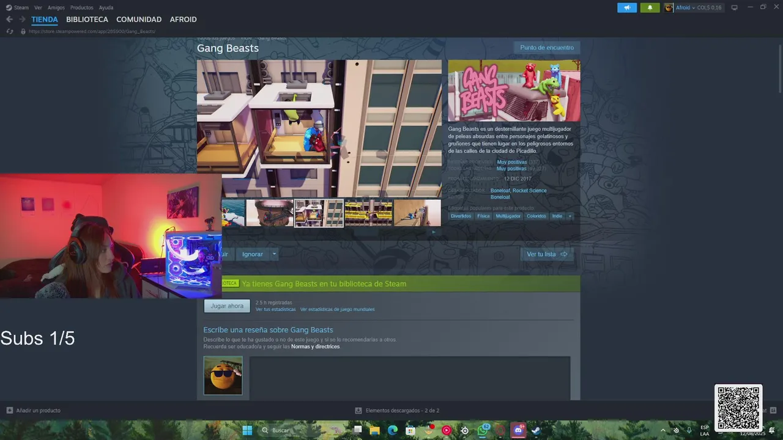Select the Divertidos tag
The width and height of the screenshot is (783, 440).
pos(461,216)
